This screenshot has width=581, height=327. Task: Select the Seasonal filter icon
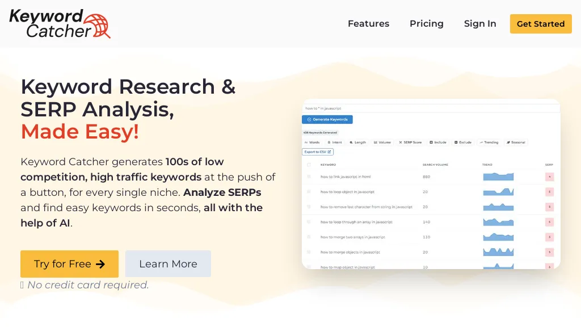coord(508,142)
